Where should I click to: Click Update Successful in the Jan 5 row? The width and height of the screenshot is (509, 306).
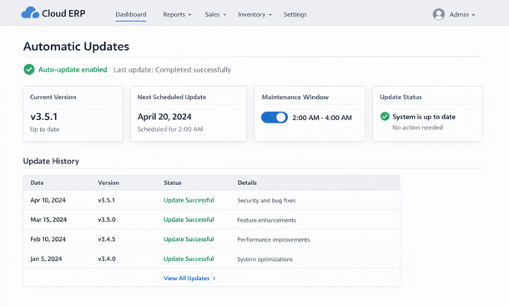coord(189,259)
